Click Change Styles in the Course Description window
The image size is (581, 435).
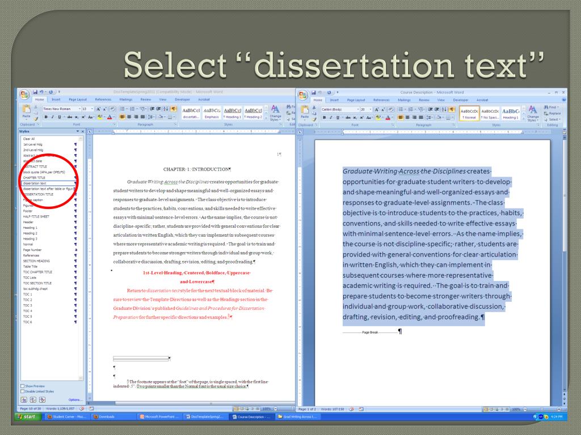pyautogui.click(x=533, y=113)
